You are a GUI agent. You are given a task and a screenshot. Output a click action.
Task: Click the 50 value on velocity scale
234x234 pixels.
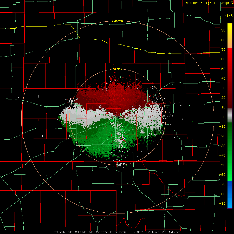point(223,69)
